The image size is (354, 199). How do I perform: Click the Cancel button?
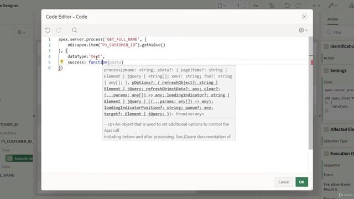click(284, 182)
